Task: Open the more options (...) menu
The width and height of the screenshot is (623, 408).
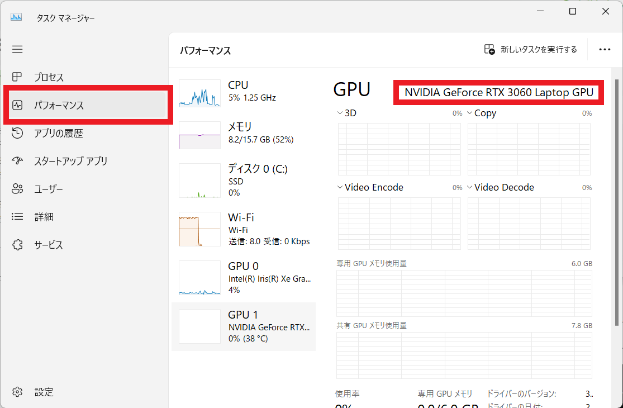Action: pos(605,49)
